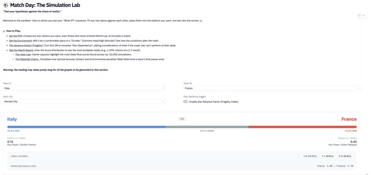The image size is (371, 175).
Task: Click the italic 'Test your hypothesis' tagline
Action: (32, 11)
